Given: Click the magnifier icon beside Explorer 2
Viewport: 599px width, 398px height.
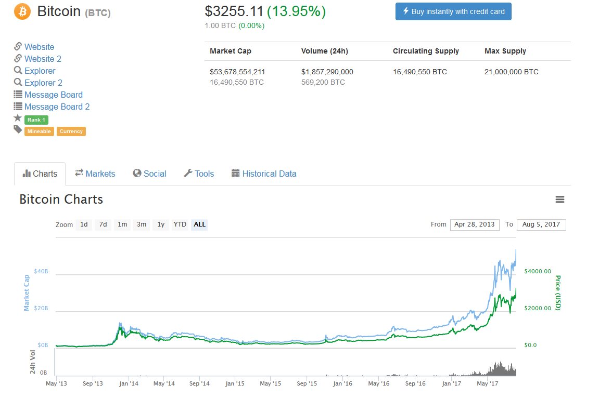Looking at the screenshot, I should click(x=18, y=82).
